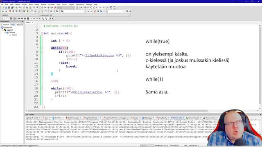Open debugging windows icon
The image size is (262, 147).
click(111, 7)
